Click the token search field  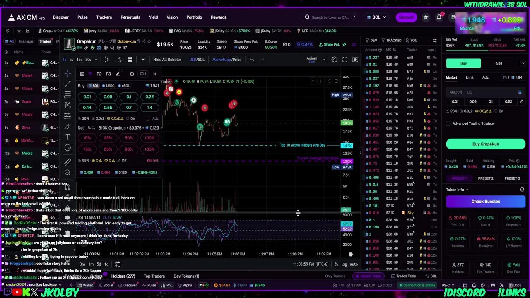330,17
